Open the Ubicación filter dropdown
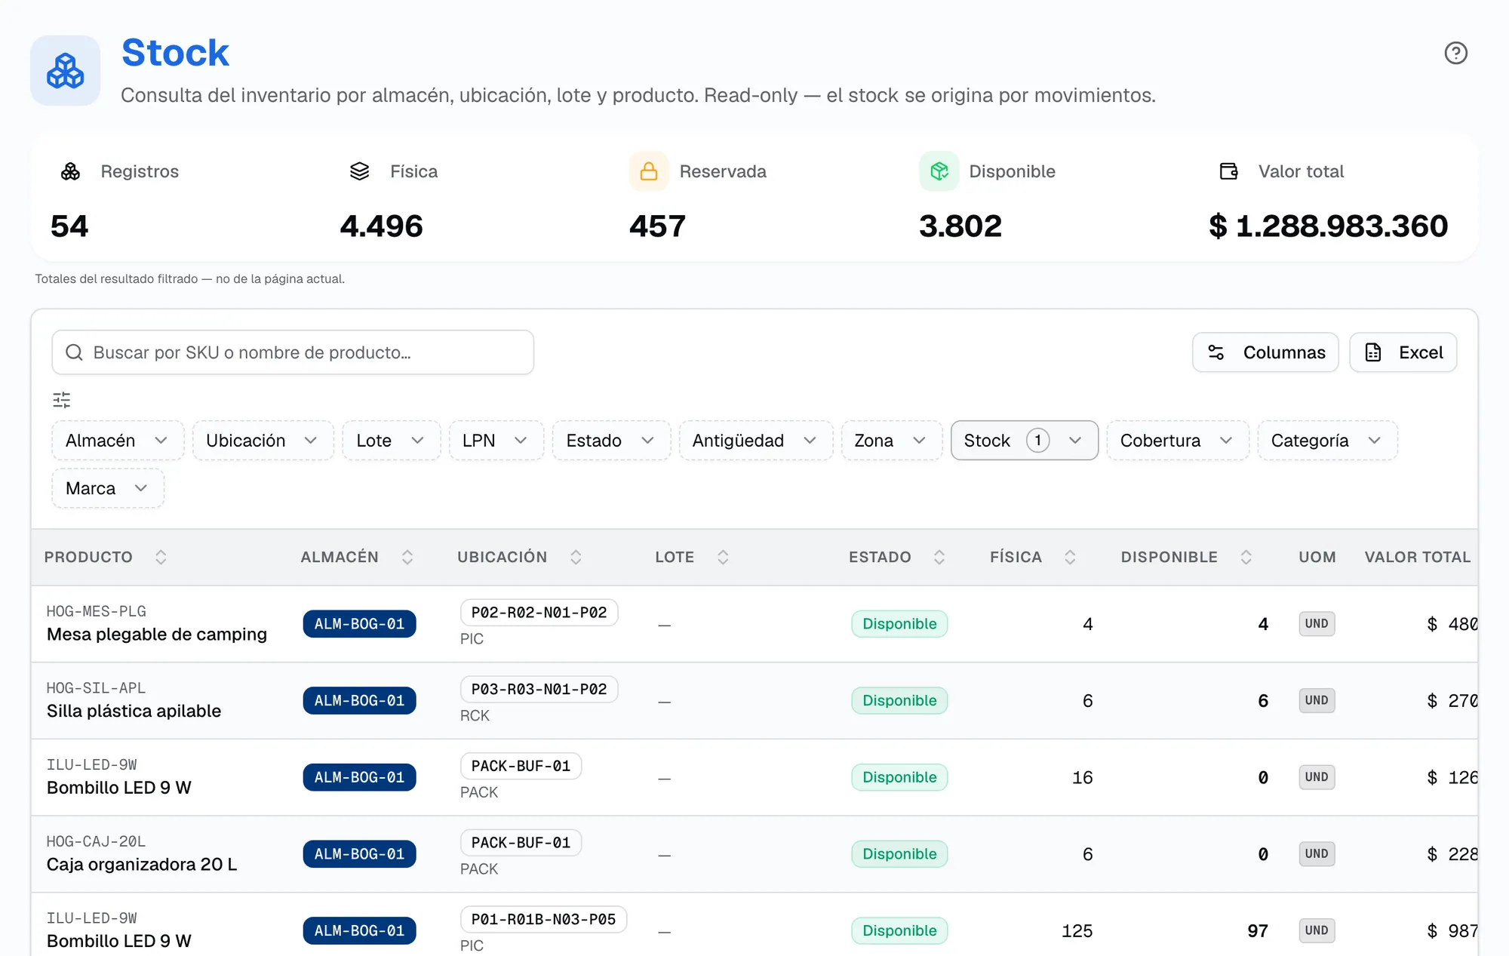The width and height of the screenshot is (1509, 956). pyautogui.click(x=263, y=441)
